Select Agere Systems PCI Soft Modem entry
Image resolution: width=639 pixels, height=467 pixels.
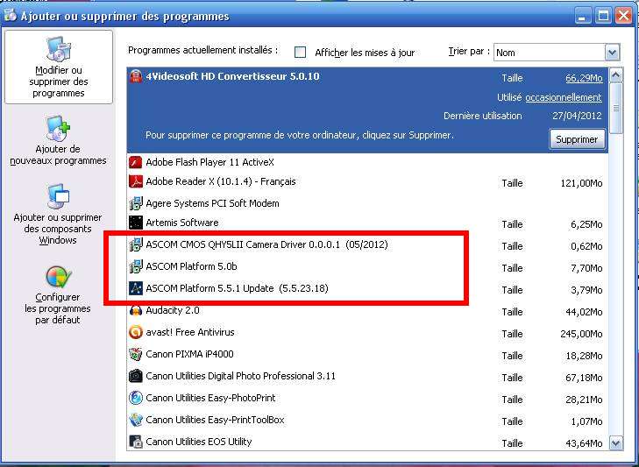pos(367,203)
